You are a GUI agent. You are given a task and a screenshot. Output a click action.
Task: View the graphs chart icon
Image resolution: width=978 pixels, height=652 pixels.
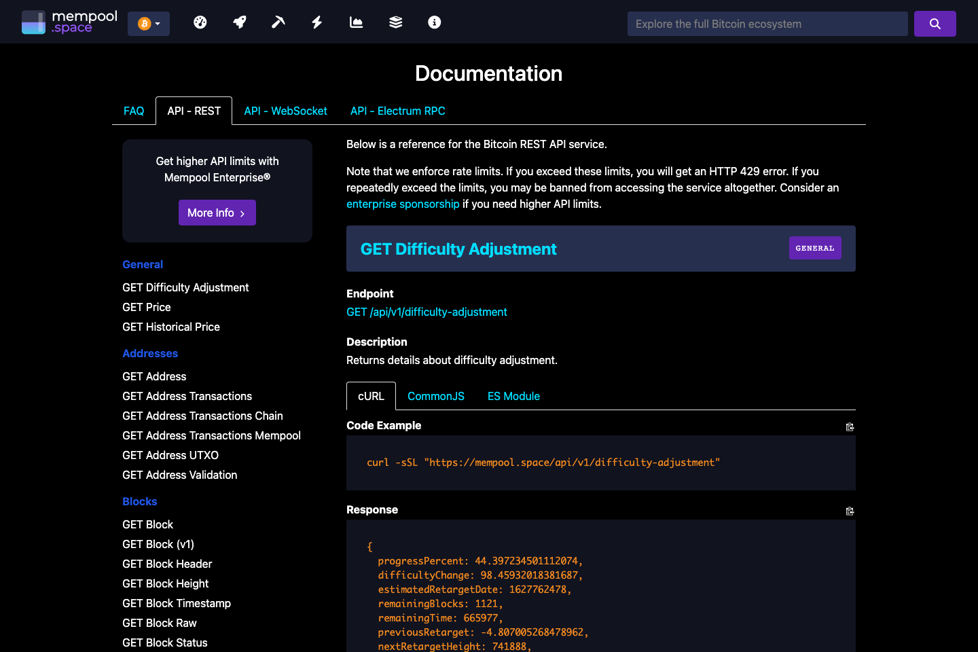click(x=356, y=22)
